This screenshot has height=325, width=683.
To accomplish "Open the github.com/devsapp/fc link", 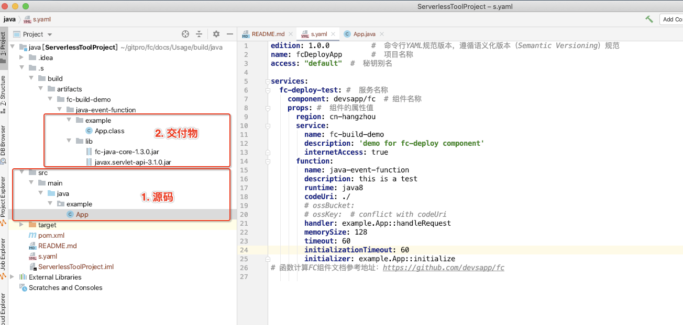I will pyautogui.click(x=444, y=268).
